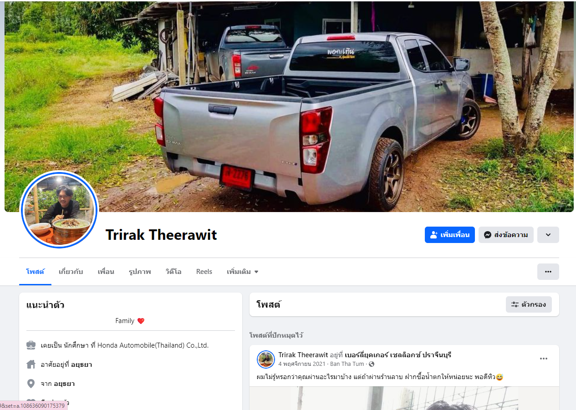The image size is (576, 410).
Task: Click the globe public-audience icon on post
Action: (372, 364)
